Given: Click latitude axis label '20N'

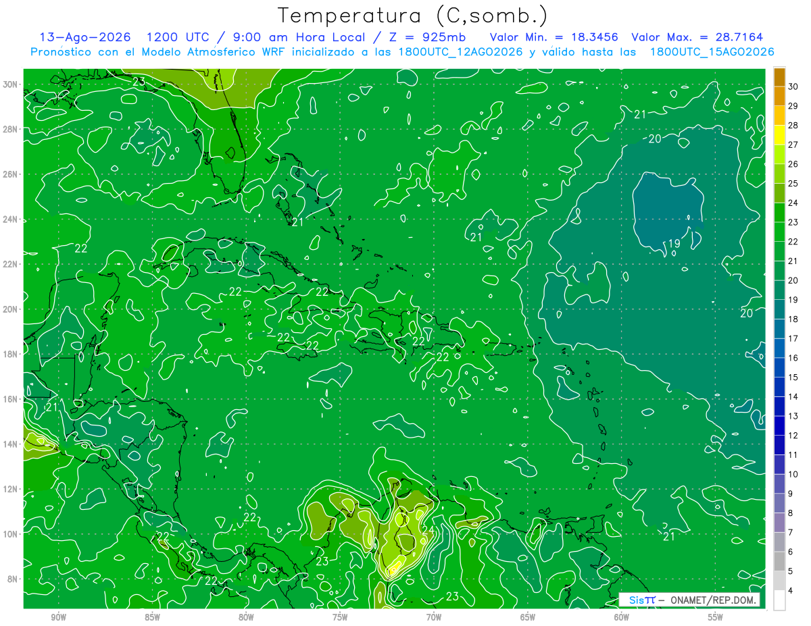Looking at the screenshot, I should click(x=11, y=309).
